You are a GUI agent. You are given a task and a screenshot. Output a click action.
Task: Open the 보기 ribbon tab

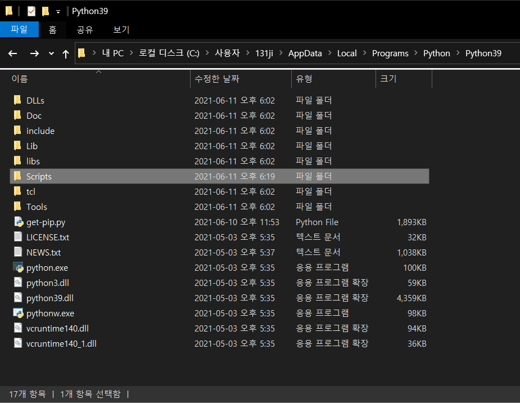[x=121, y=29]
